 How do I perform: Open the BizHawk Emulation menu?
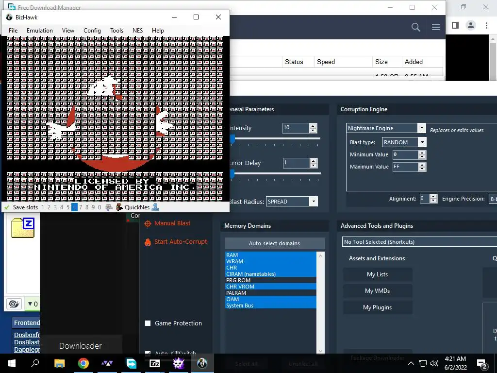(40, 31)
